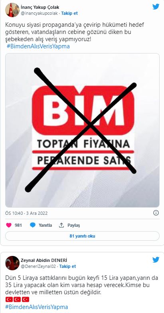Viewport: 164px width, 313px height.
Task: Open 81 yanıtı oku replies button
Action: [x=82, y=236]
